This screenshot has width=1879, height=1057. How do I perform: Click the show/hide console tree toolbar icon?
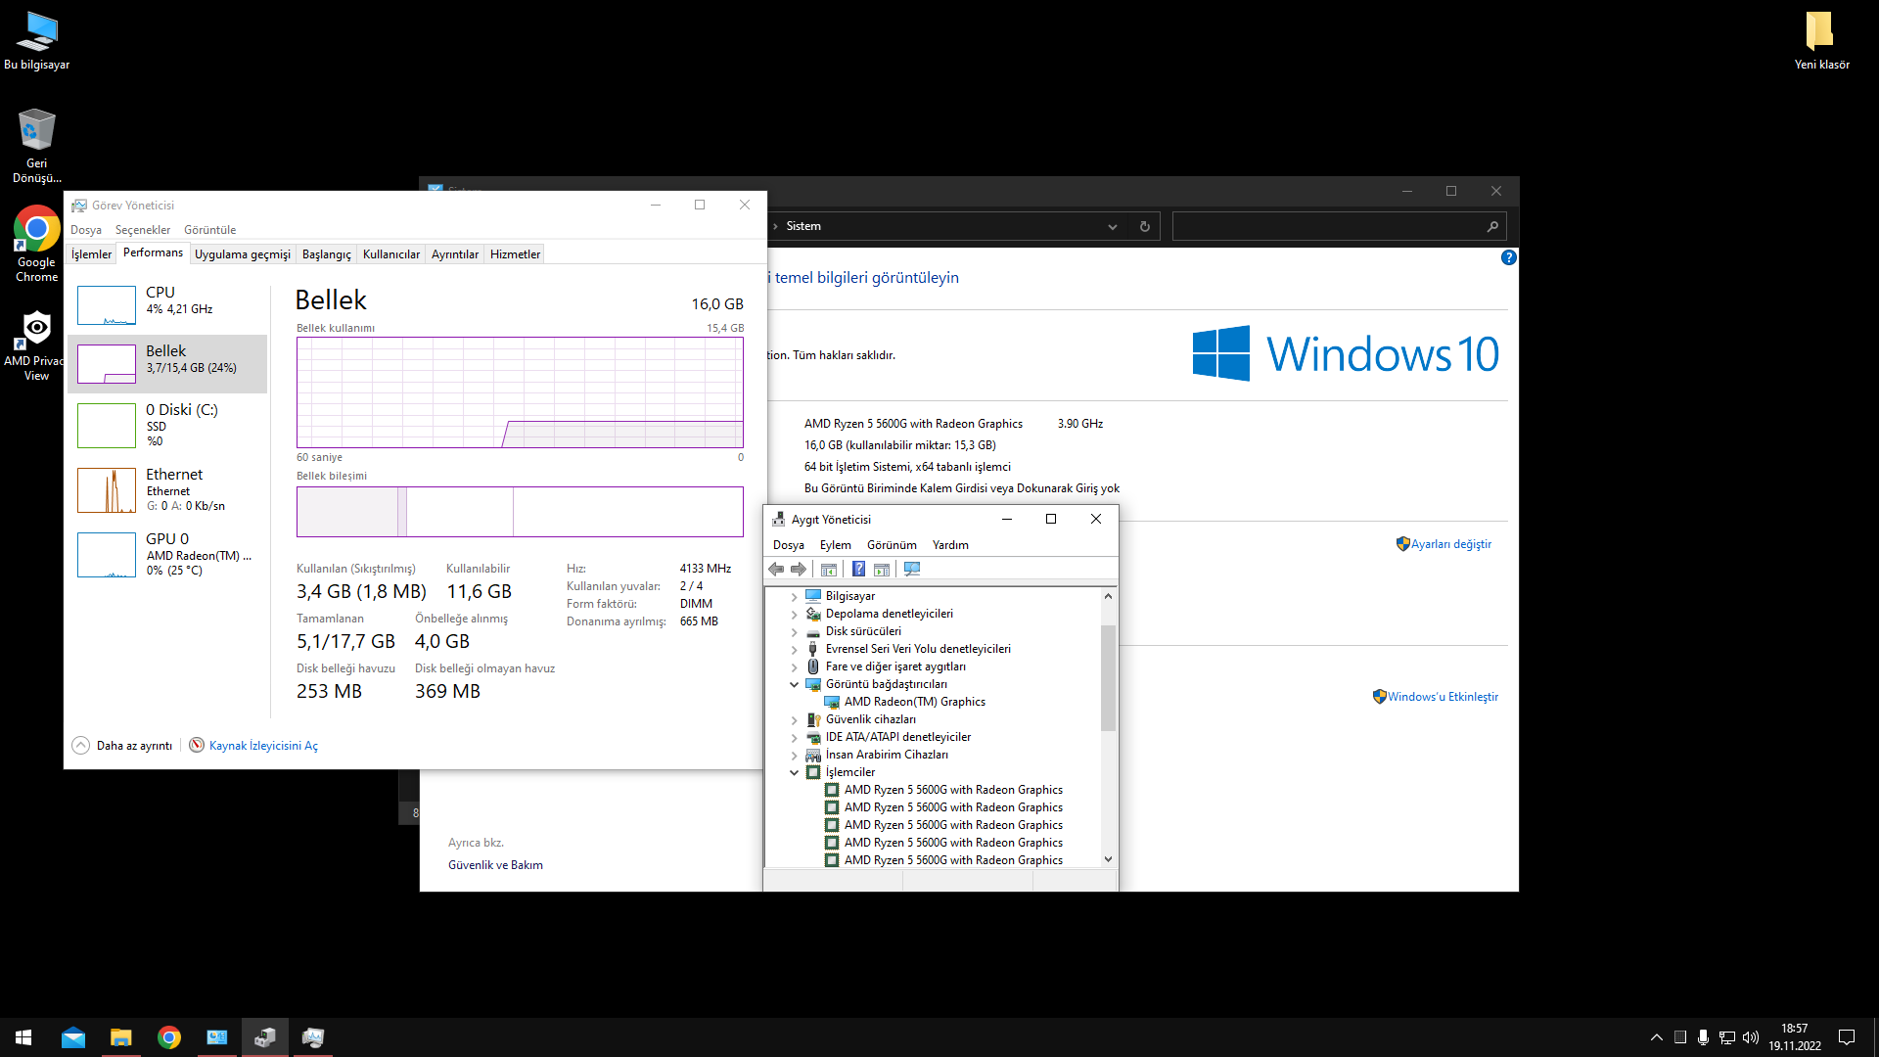pyautogui.click(x=829, y=570)
